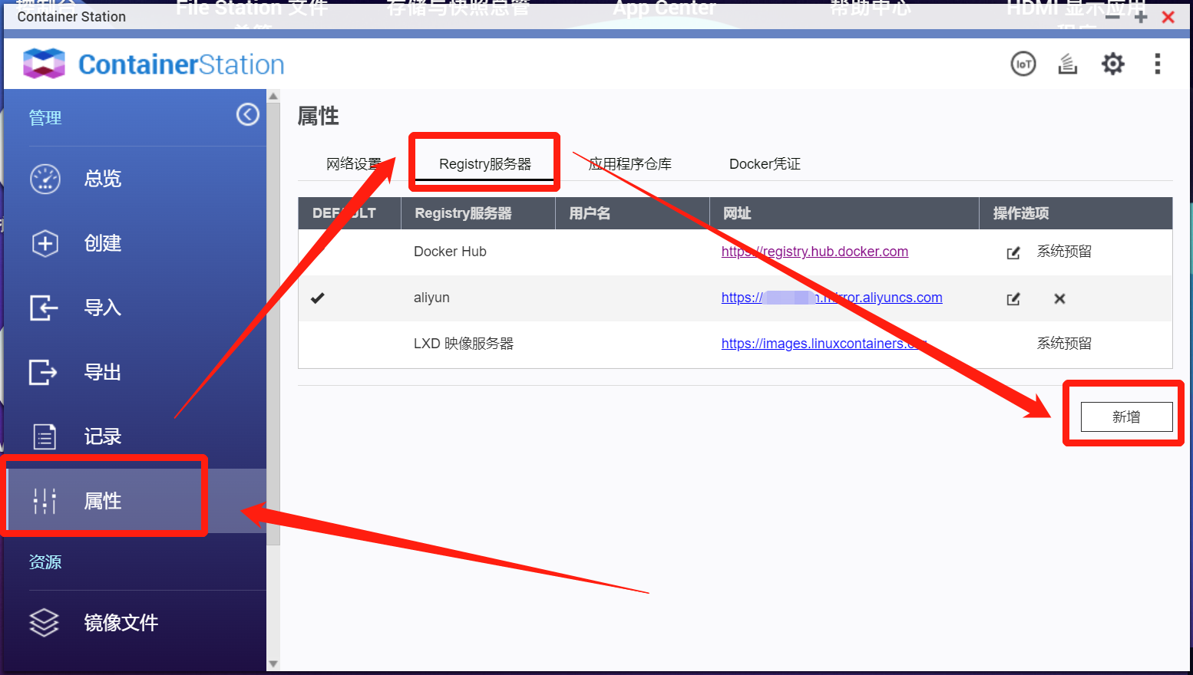Screen dimensions: 1193x675
Task: Click the Records document icon
Action: pyautogui.click(x=45, y=436)
